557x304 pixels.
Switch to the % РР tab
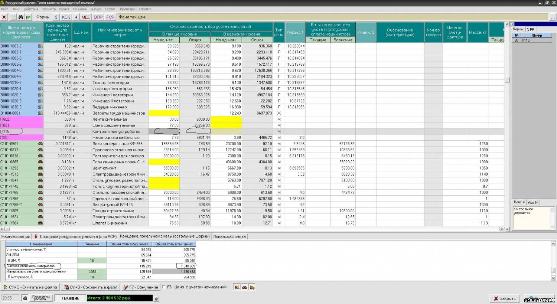[530, 29]
